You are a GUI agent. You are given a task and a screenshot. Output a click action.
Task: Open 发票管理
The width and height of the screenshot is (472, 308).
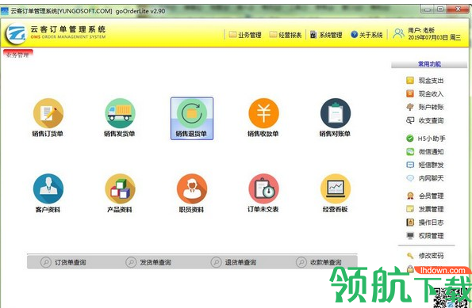pos(424,209)
